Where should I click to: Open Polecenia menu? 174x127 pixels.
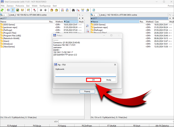[20, 6]
